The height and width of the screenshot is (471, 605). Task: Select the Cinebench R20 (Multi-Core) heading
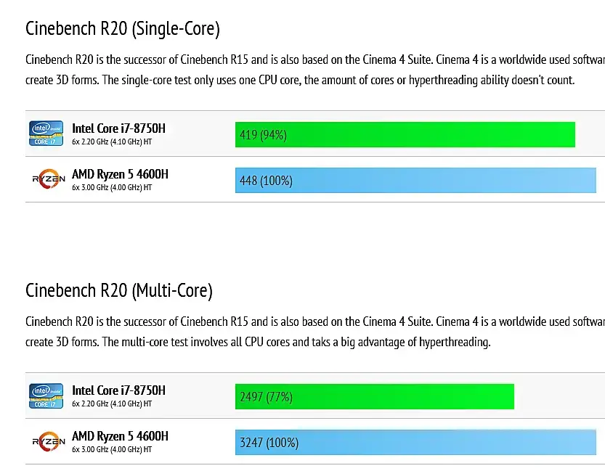[x=119, y=290]
